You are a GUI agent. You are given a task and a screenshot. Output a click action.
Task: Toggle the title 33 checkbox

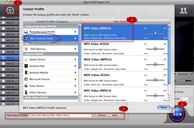pos(4,70)
